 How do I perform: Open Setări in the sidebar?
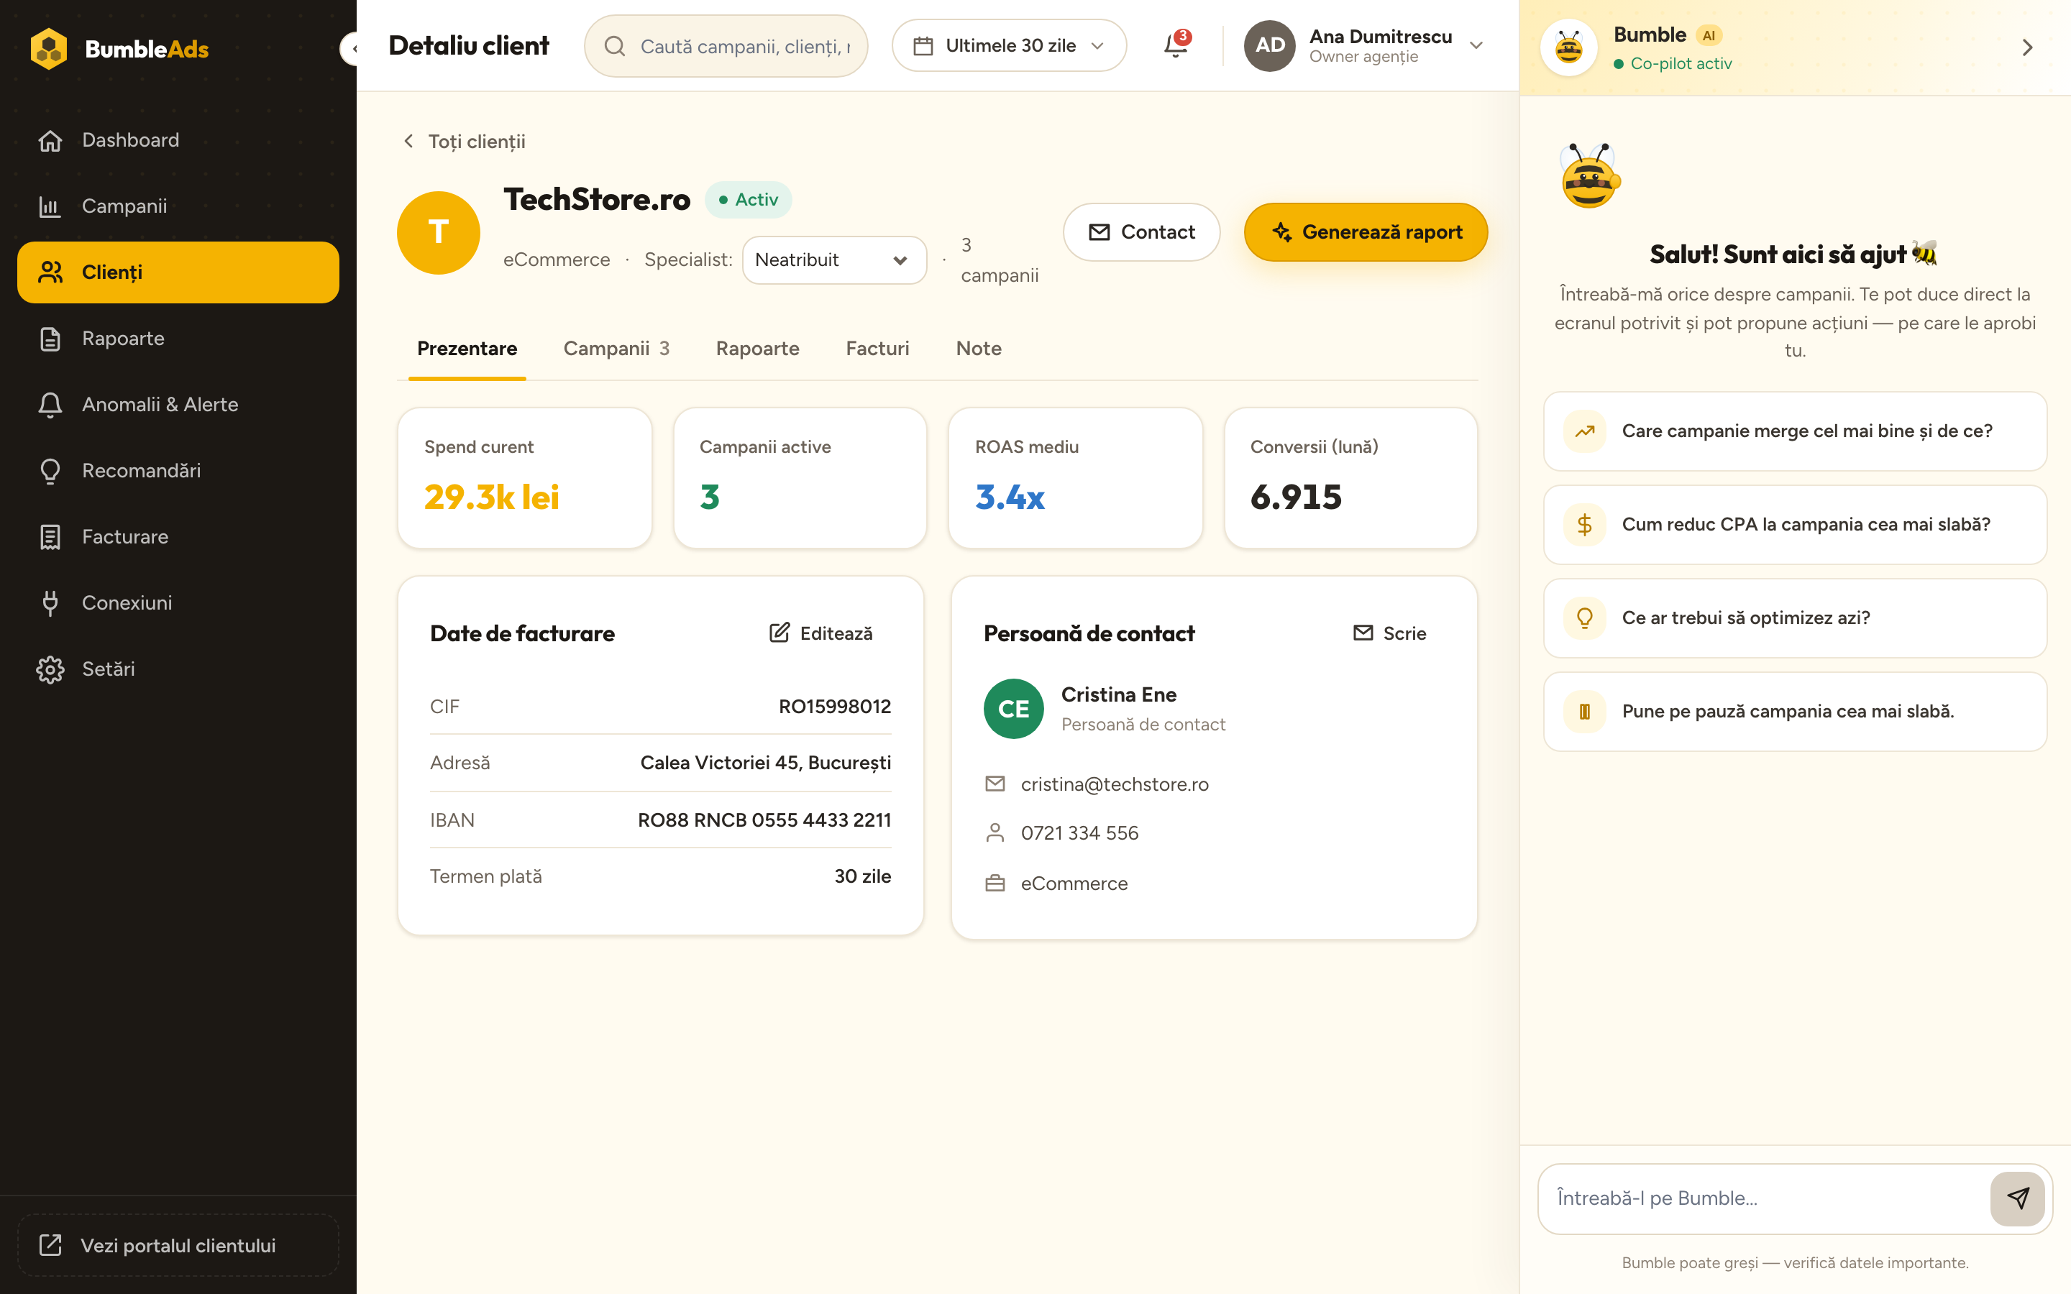178,669
